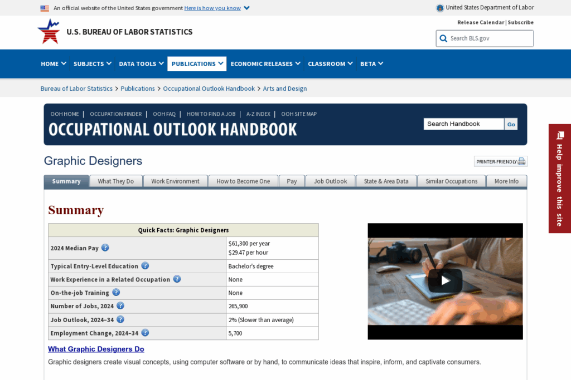Follow the Subscribe link
This screenshot has height=380, width=571.
pos(520,22)
